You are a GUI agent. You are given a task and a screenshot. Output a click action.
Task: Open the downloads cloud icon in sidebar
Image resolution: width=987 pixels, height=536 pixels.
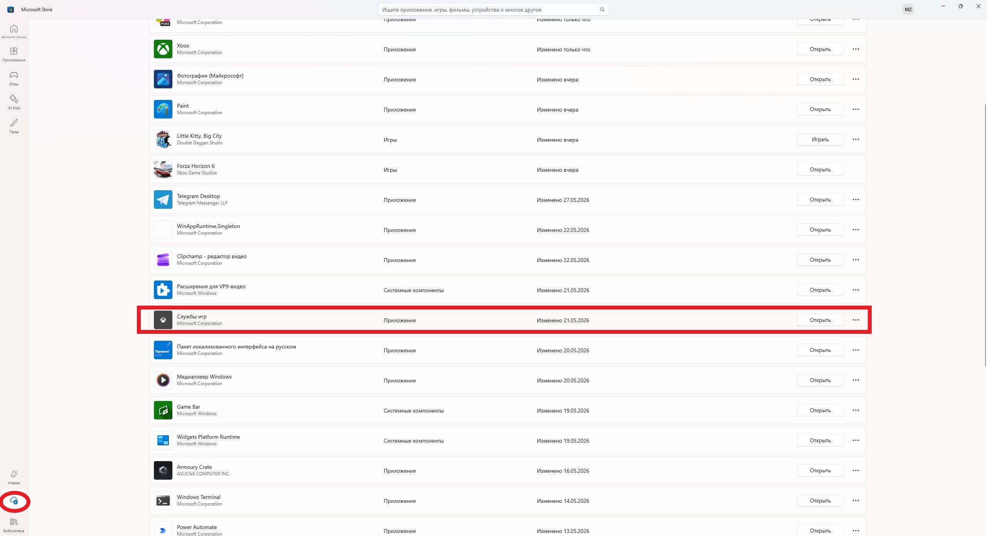coord(14,501)
